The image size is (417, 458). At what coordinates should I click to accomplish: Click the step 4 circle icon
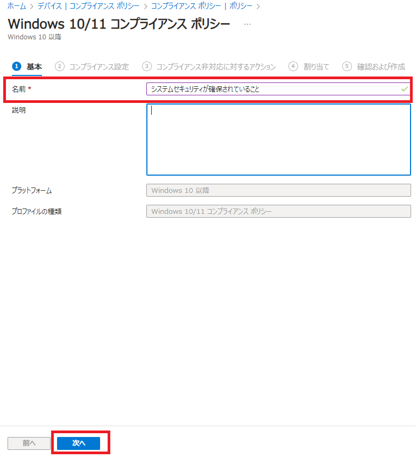(x=293, y=66)
